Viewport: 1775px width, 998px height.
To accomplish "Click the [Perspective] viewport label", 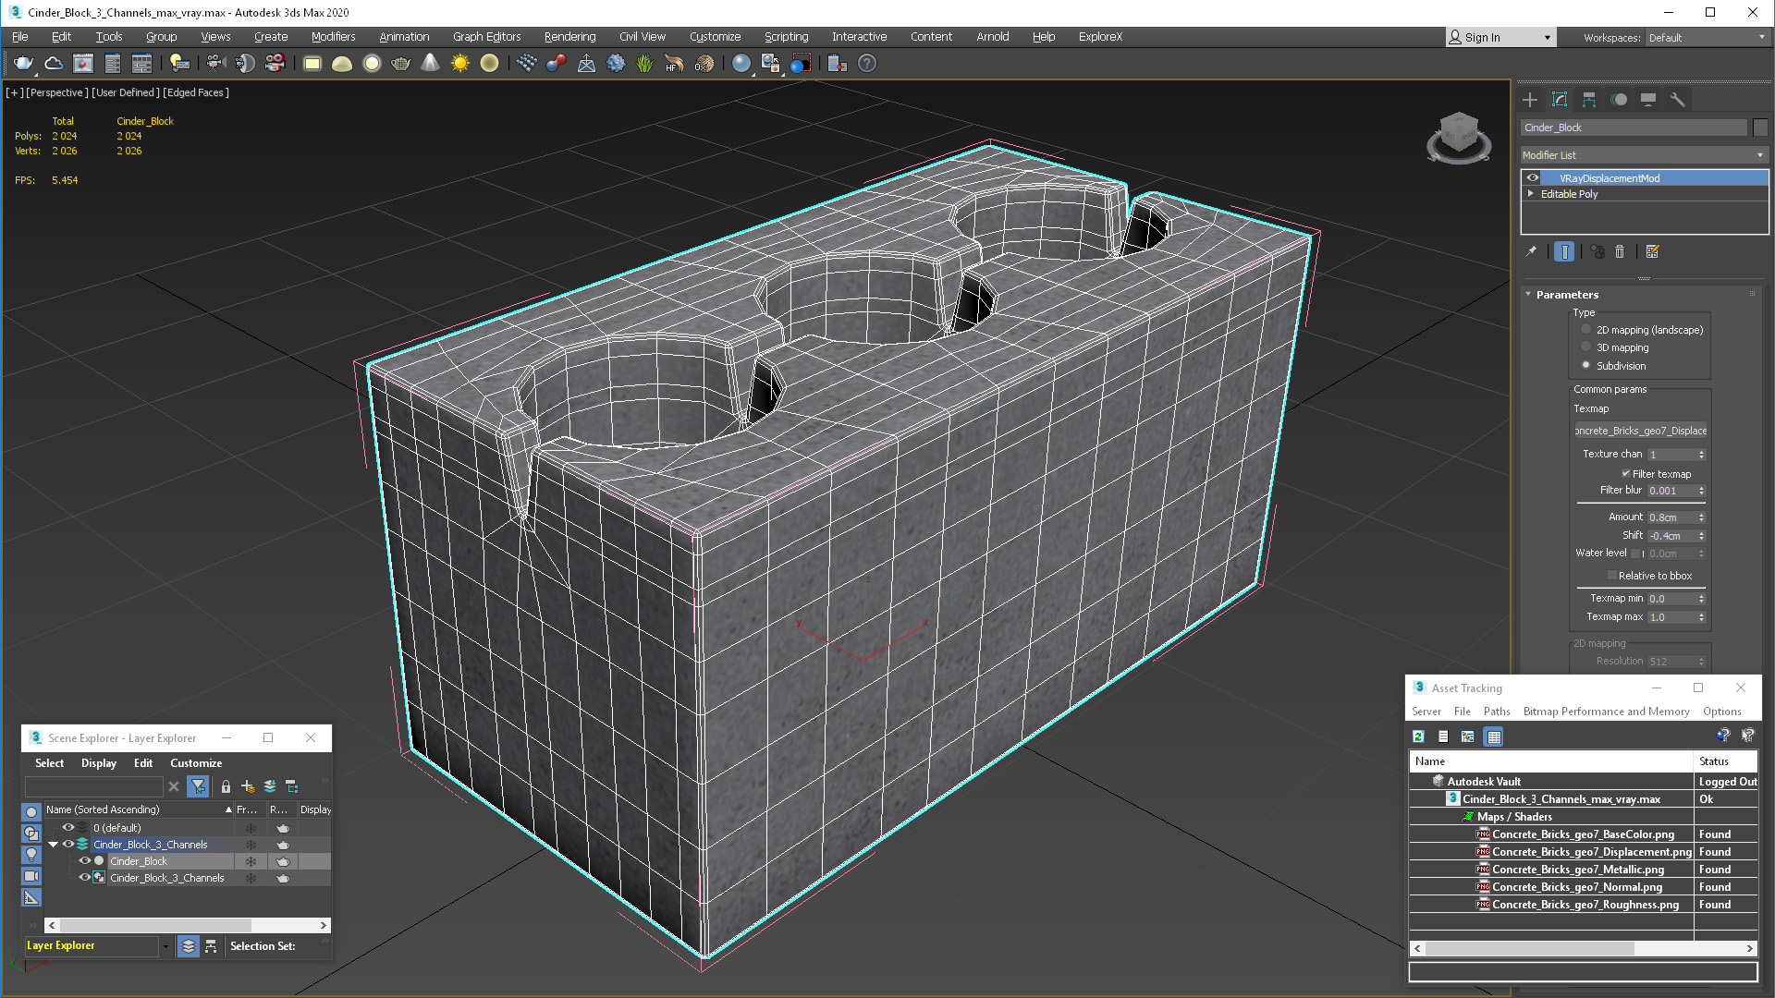I will click(57, 92).
